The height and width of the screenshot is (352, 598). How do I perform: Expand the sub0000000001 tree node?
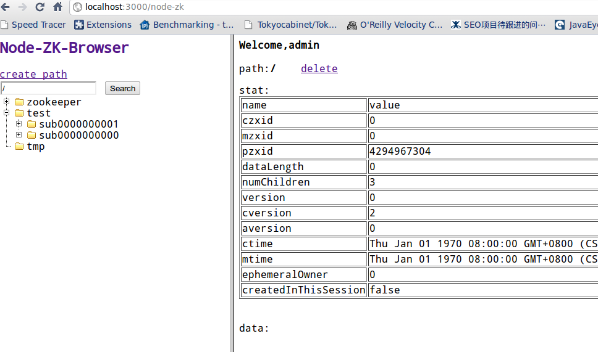click(19, 124)
